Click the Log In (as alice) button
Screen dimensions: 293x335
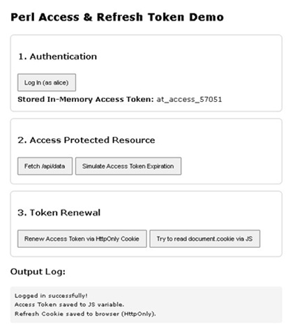pyautogui.click(x=47, y=82)
